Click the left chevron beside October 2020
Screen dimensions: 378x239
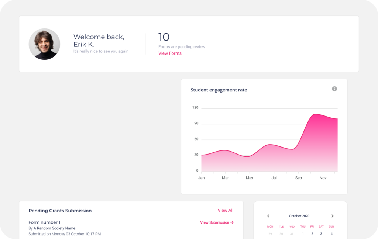click(x=268, y=216)
